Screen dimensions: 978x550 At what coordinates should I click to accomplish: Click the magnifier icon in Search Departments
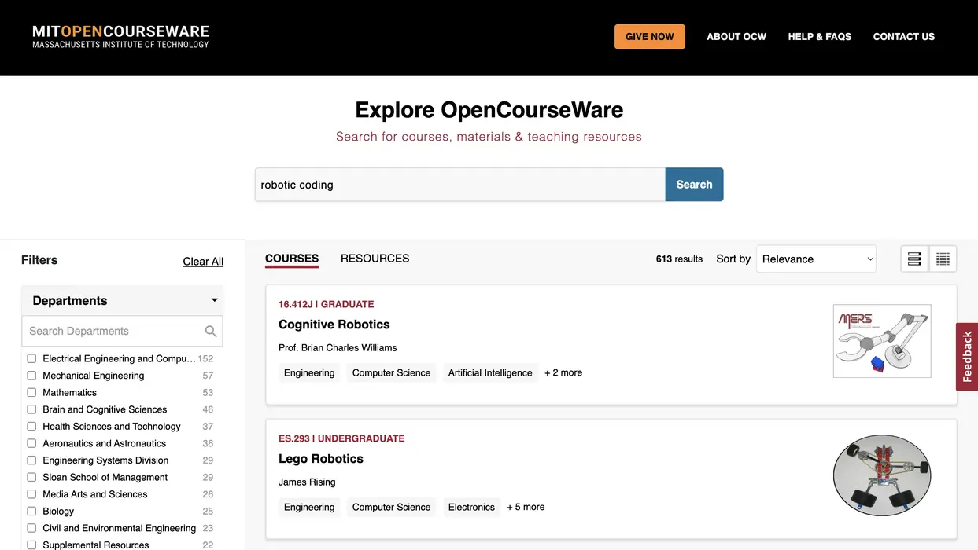tap(211, 332)
